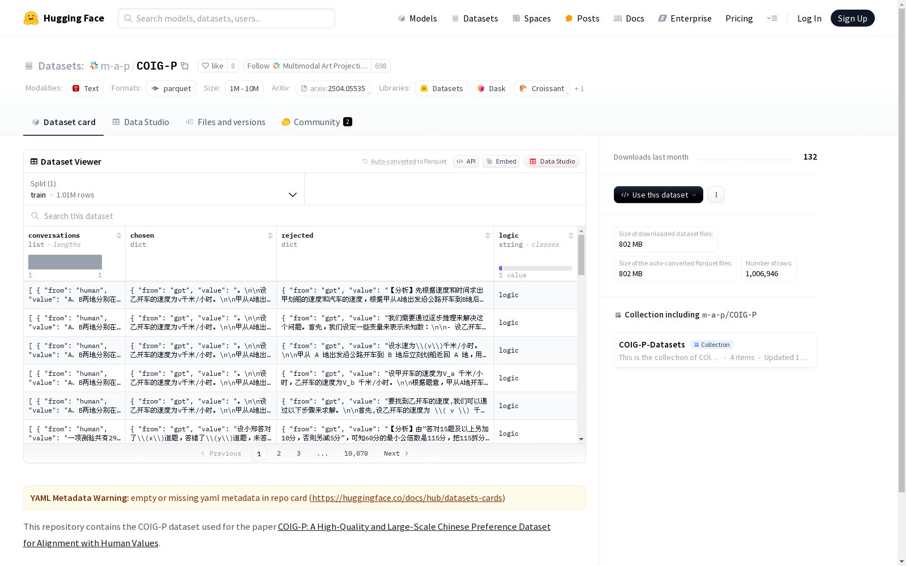Open Posts section
906x566 pixels.
tap(582, 18)
